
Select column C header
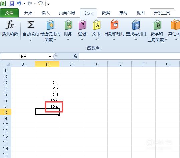(71, 64)
